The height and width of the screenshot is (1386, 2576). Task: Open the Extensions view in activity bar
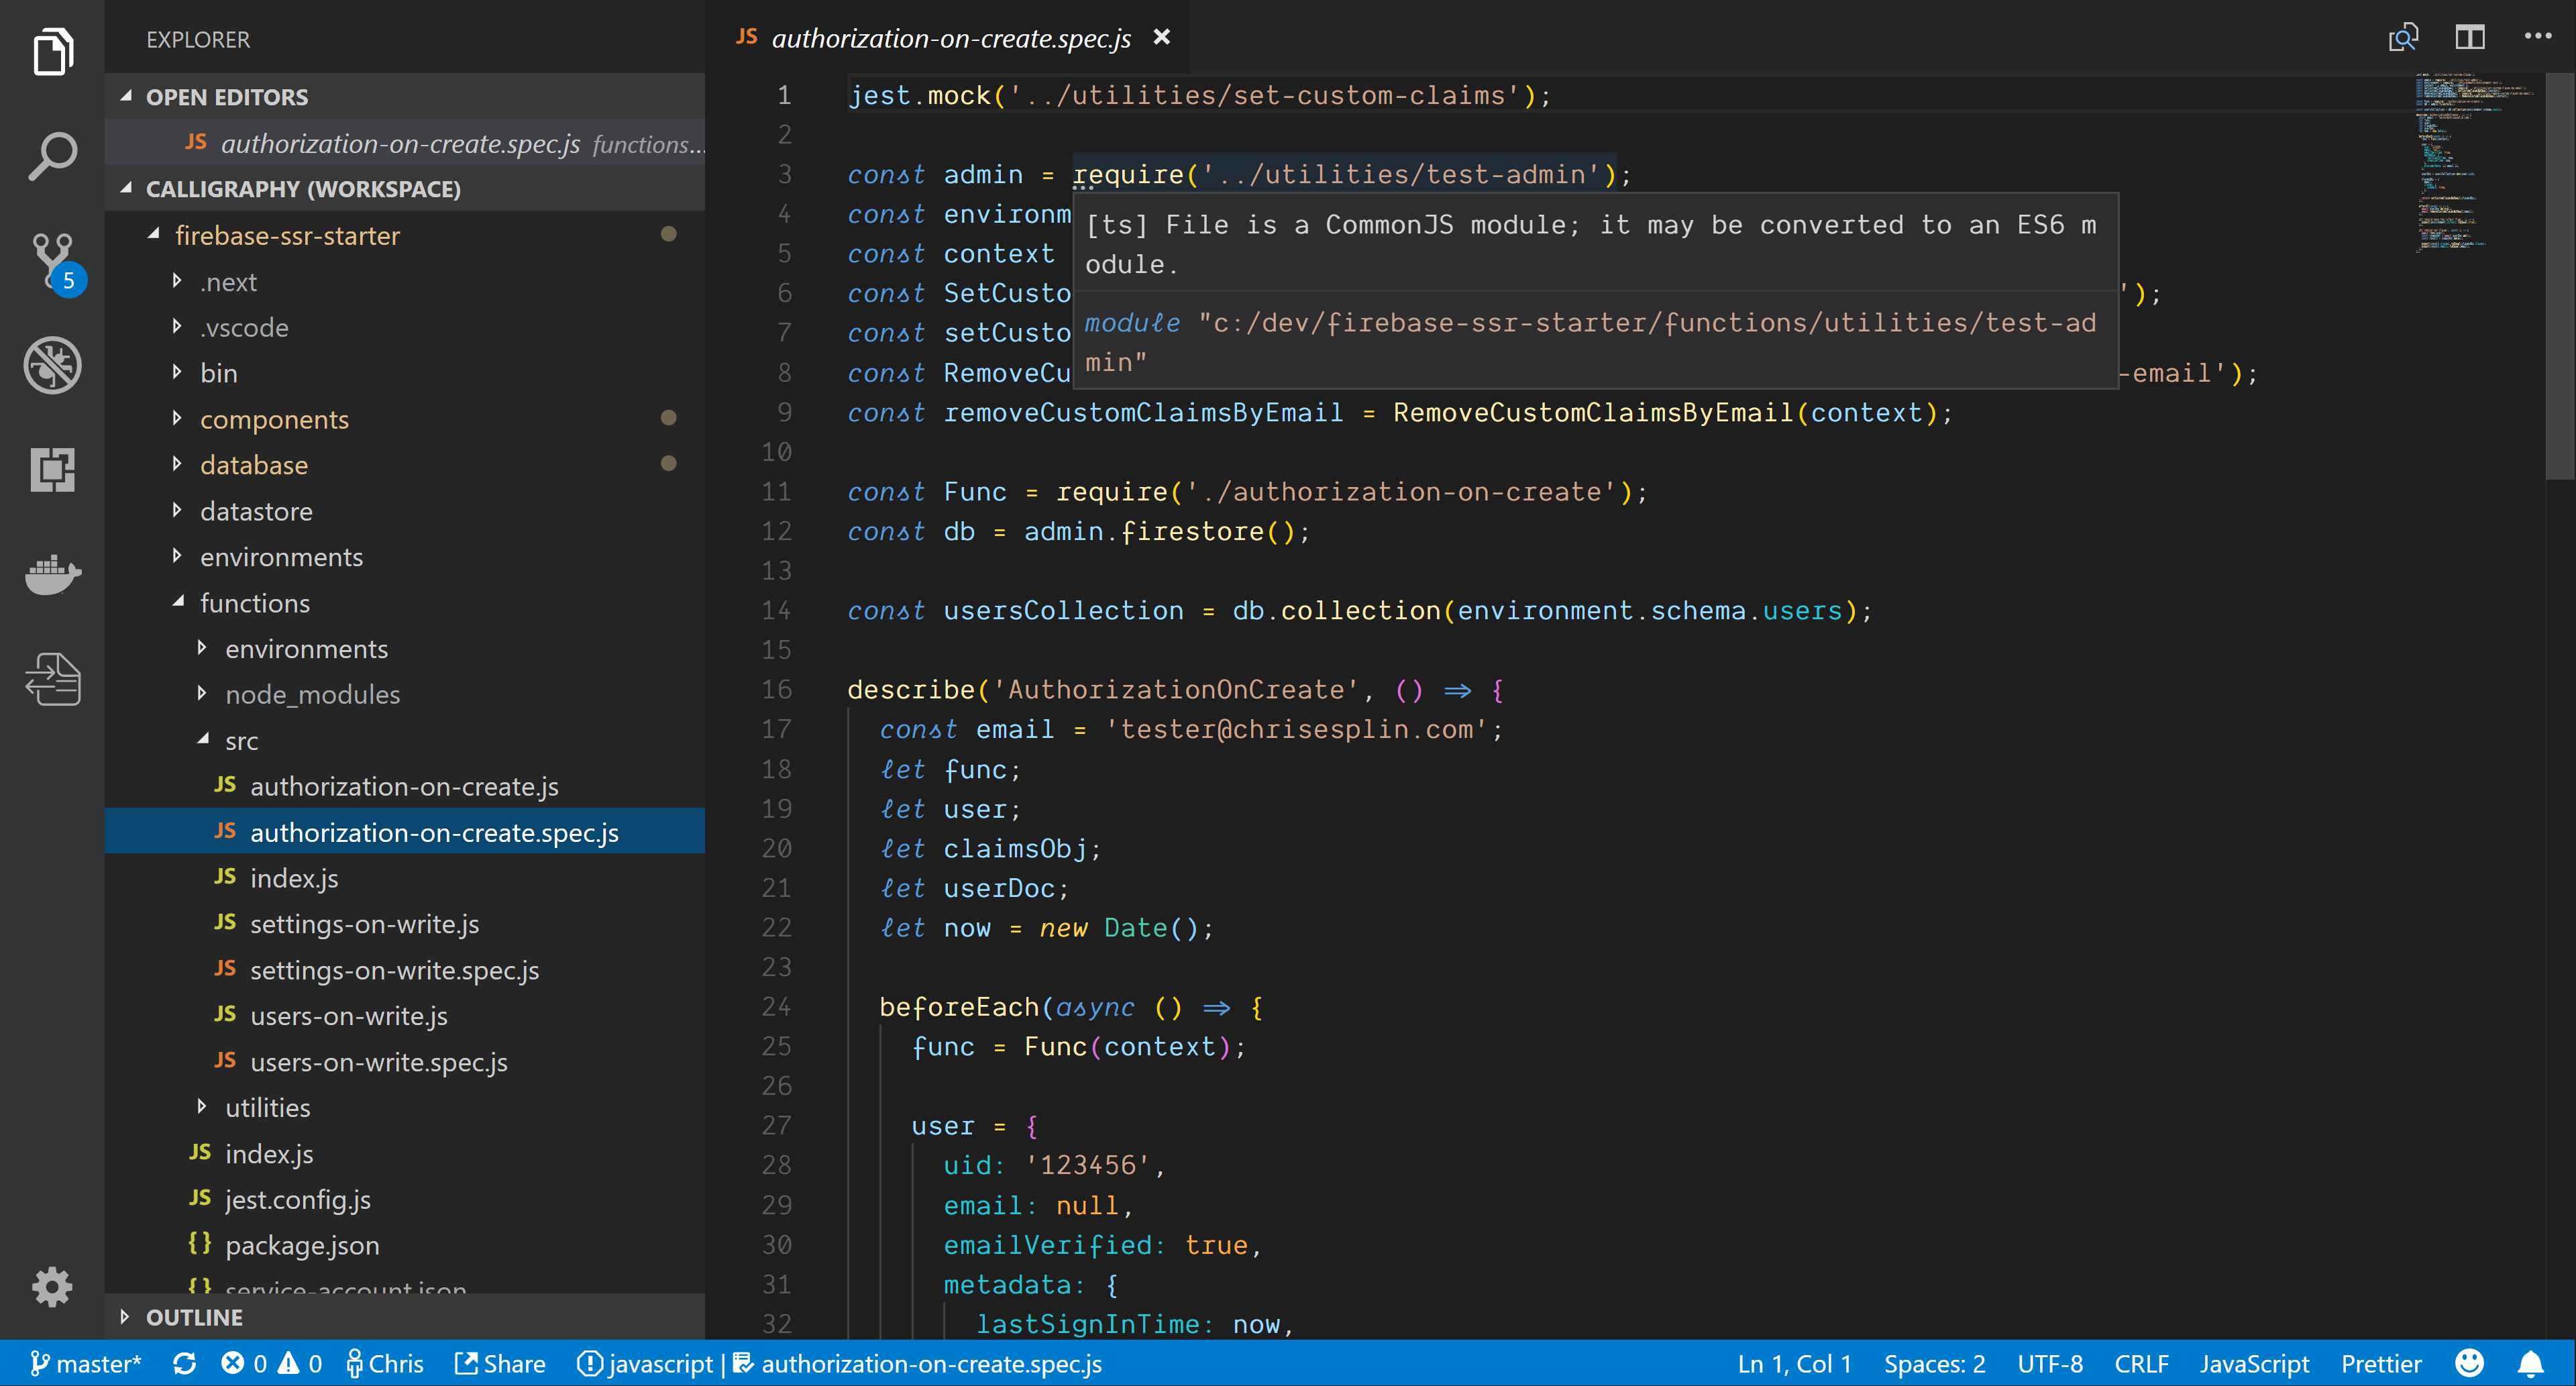click(52, 469)
